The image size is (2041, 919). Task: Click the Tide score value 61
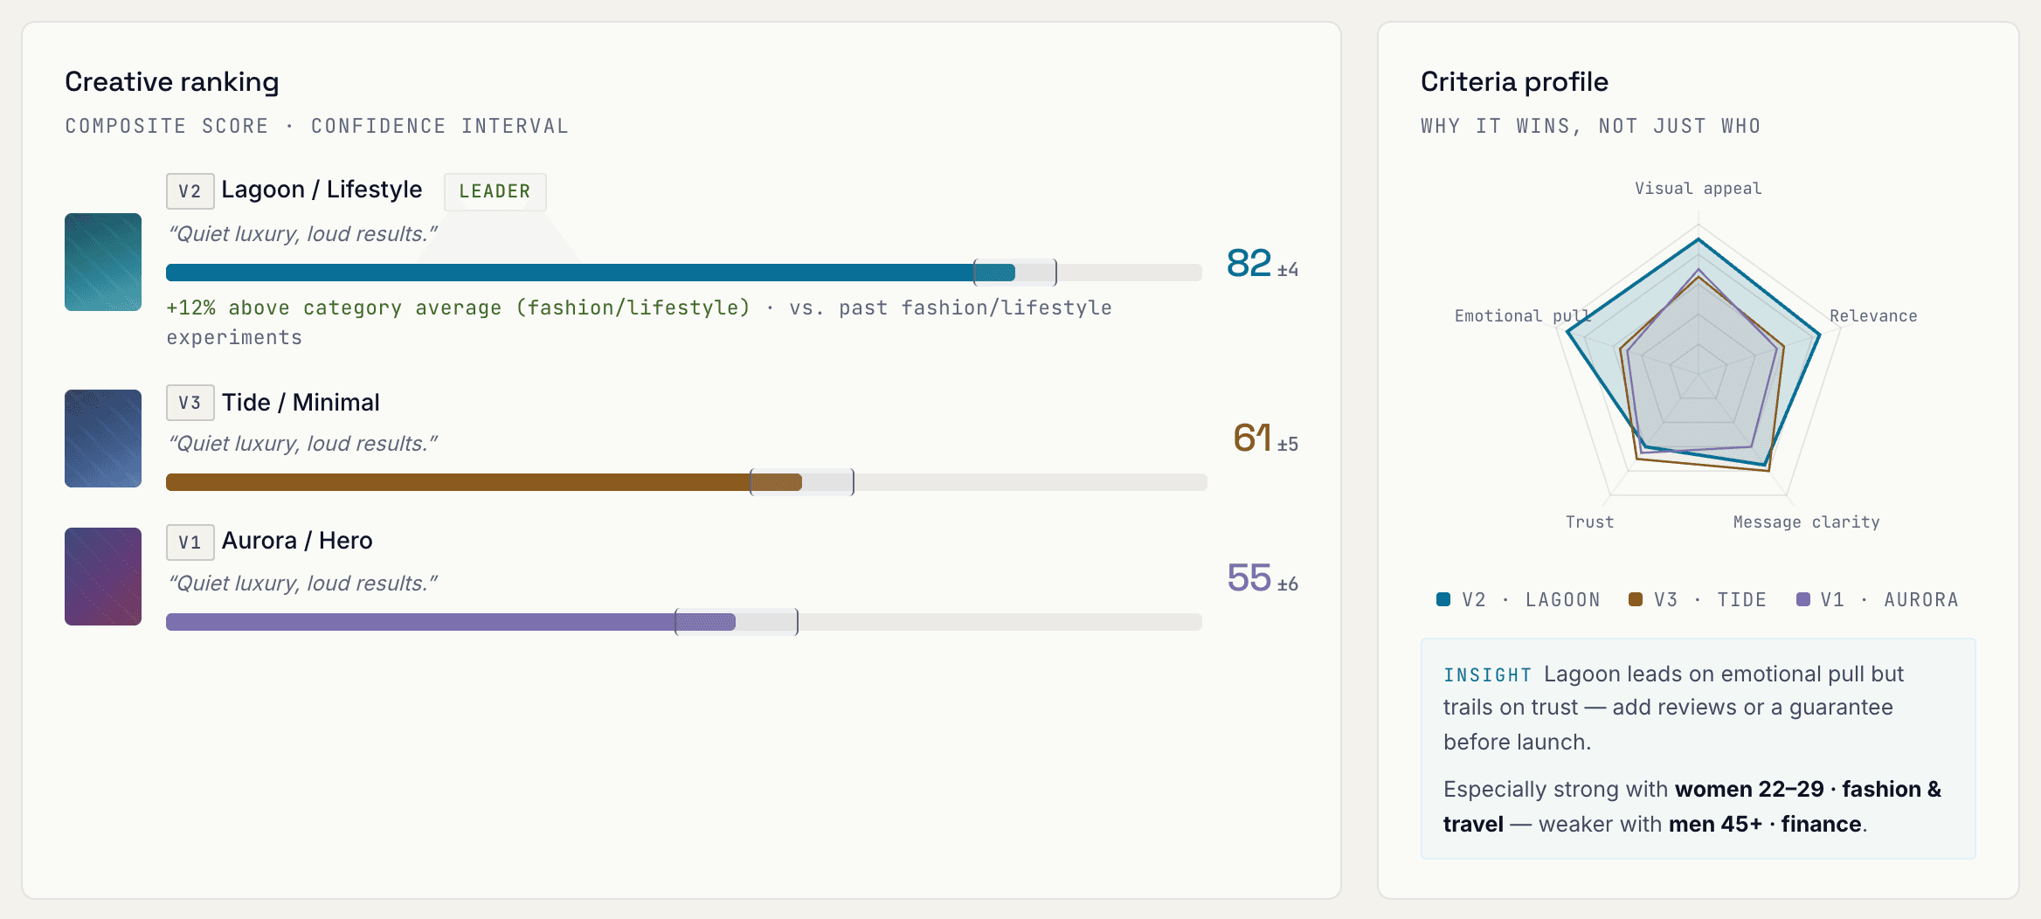tap(1252, 438)
